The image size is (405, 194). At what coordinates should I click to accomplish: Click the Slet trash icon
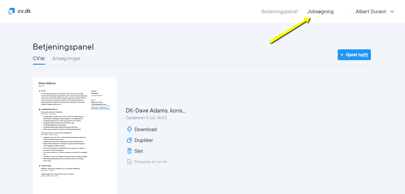click(129, 151)
